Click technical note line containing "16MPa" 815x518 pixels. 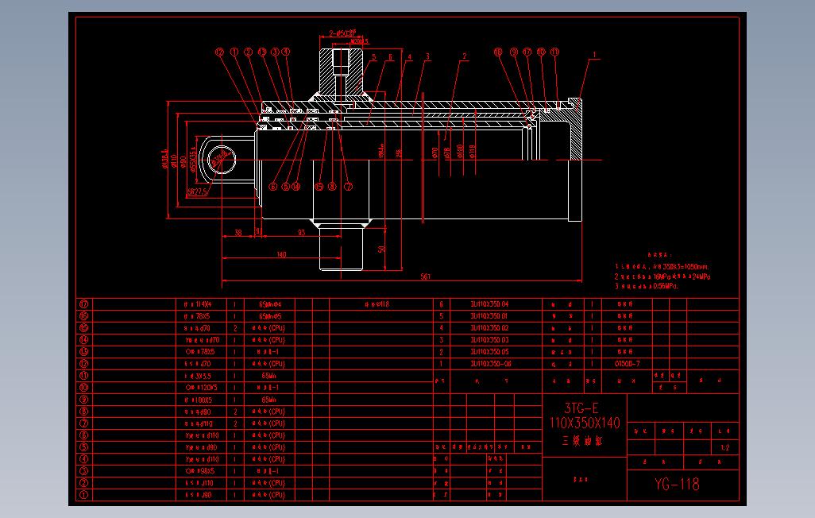(662, 276)
